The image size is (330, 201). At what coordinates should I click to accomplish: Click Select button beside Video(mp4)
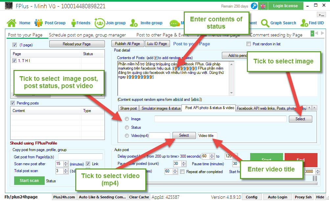click(x=184, y=135)
